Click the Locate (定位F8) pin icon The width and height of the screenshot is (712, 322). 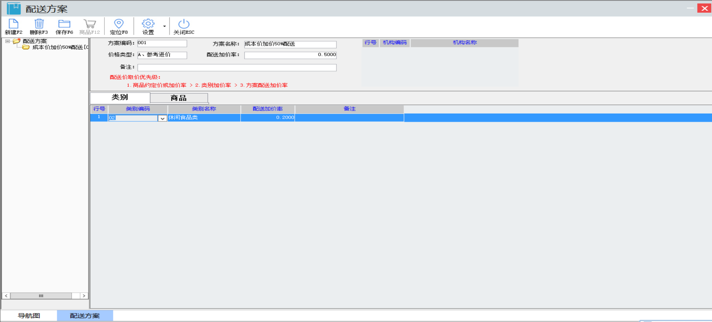click(119, 25)
